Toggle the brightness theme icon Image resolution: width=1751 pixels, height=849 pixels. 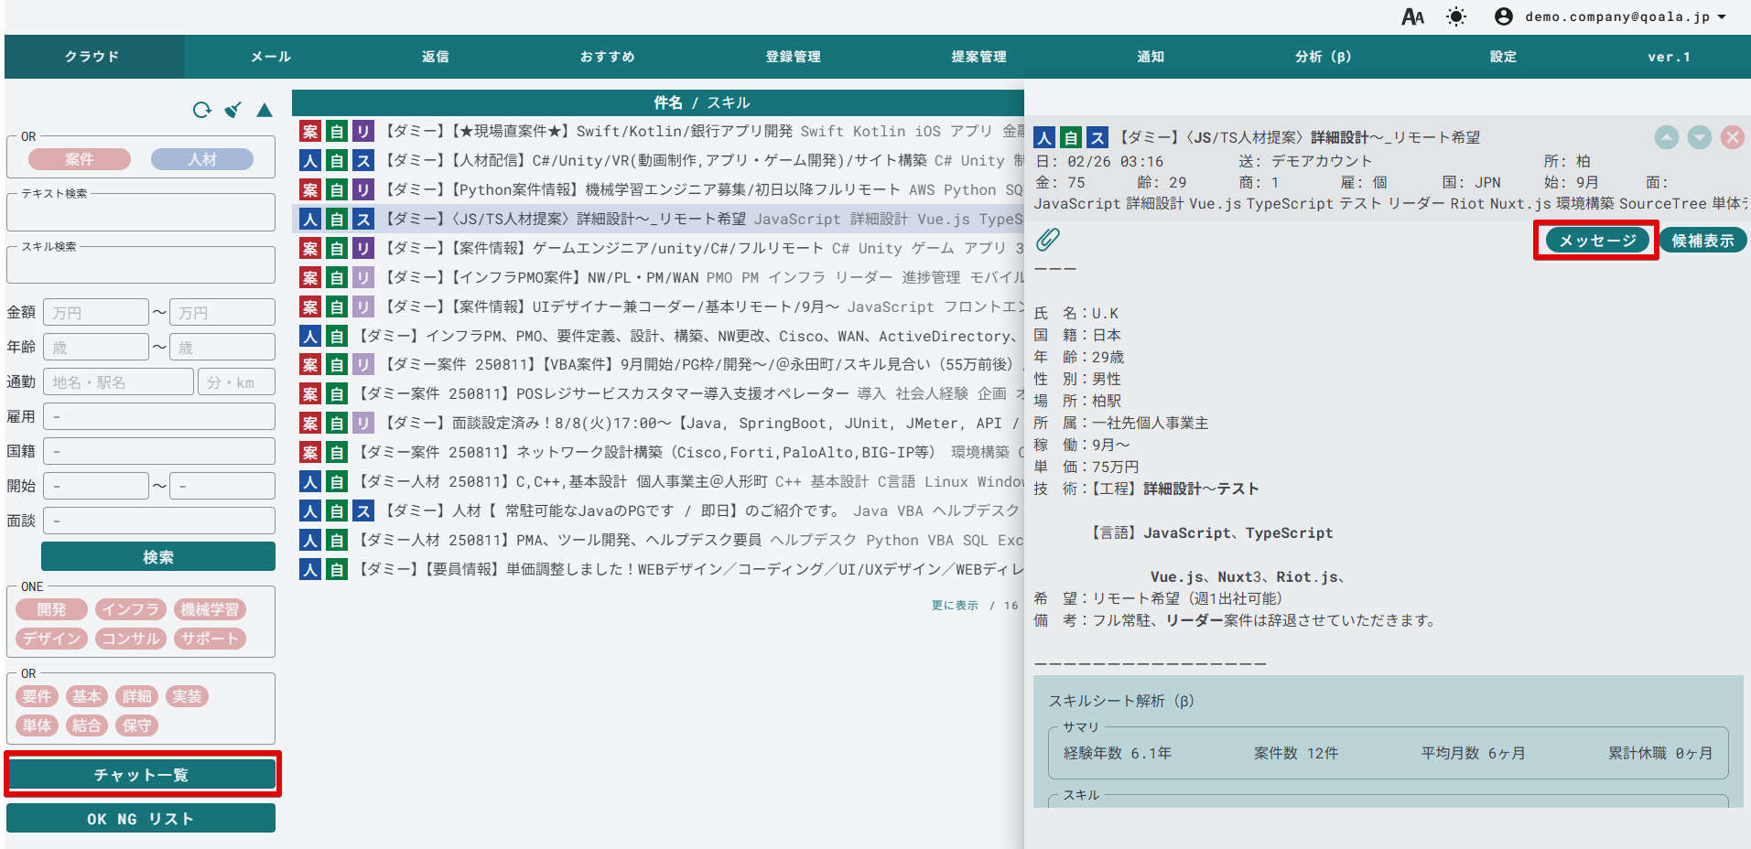click(x=1455, y=16)
